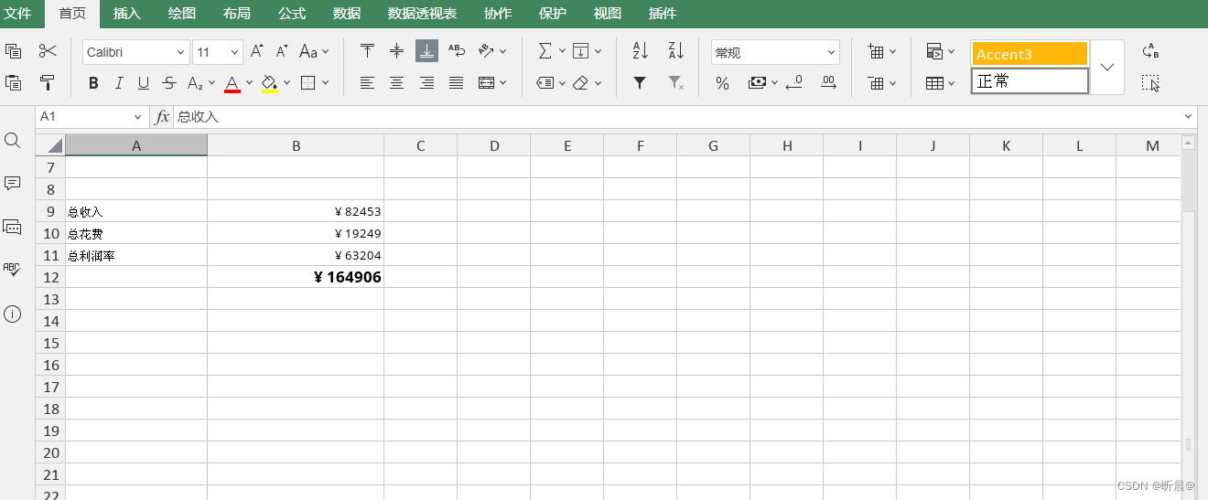Image resolution: width=1208 pixels, height=500 pixels.
Task: Click the Conditional formatting icon
Action: [x=934, y=51]
